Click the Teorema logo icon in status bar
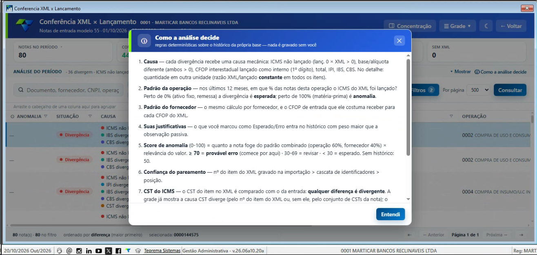This screenshot has width=537, height=255. click(x=128, y=251)
